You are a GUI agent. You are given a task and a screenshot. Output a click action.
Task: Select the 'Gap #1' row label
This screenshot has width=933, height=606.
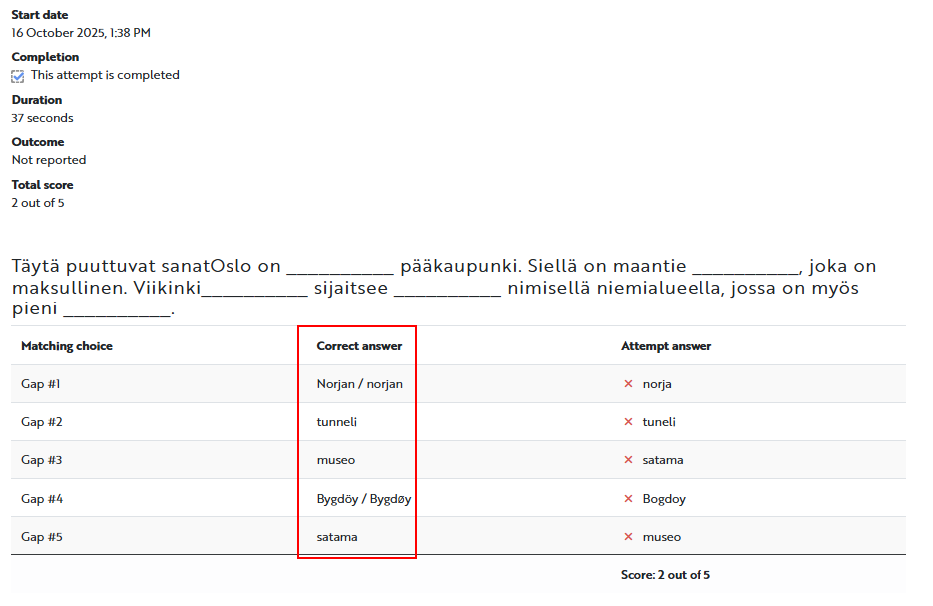click(42, 384)
